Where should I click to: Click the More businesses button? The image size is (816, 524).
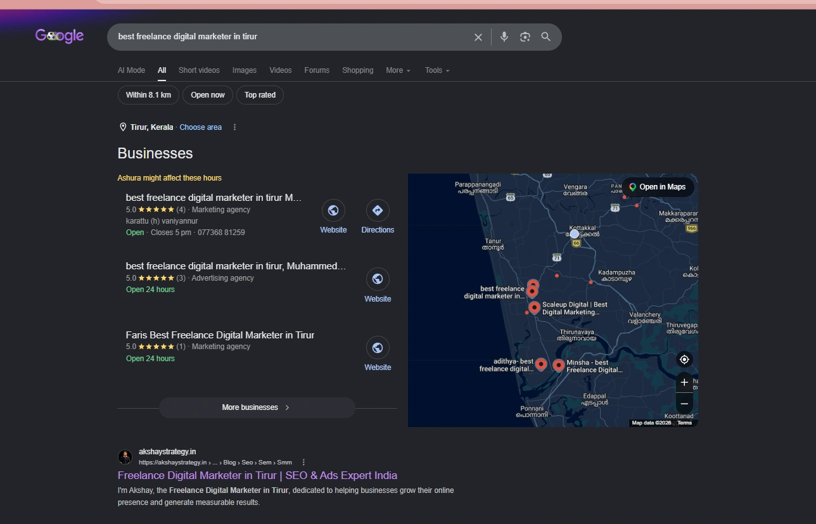(257, 407)
